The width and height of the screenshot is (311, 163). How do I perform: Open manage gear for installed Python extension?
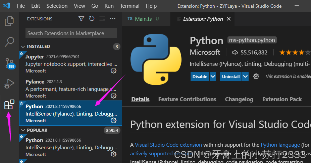pos(113,121)
